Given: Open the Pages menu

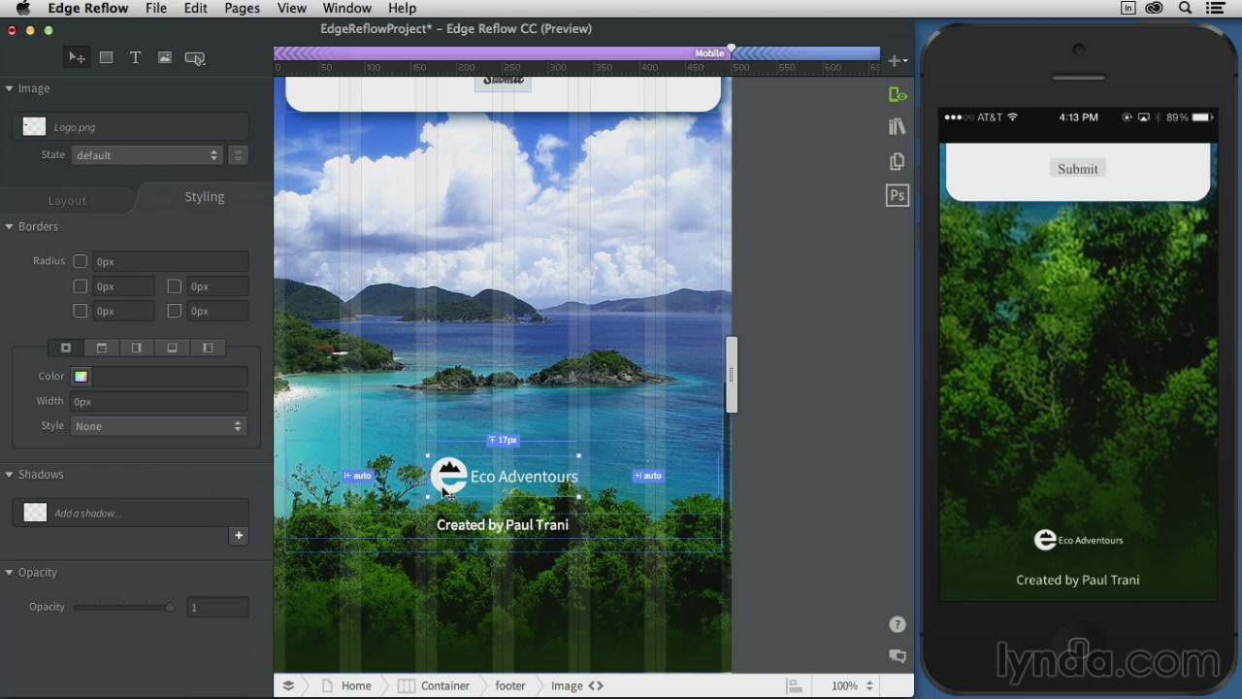Looking at the screenshot, I should click(242, 9).
